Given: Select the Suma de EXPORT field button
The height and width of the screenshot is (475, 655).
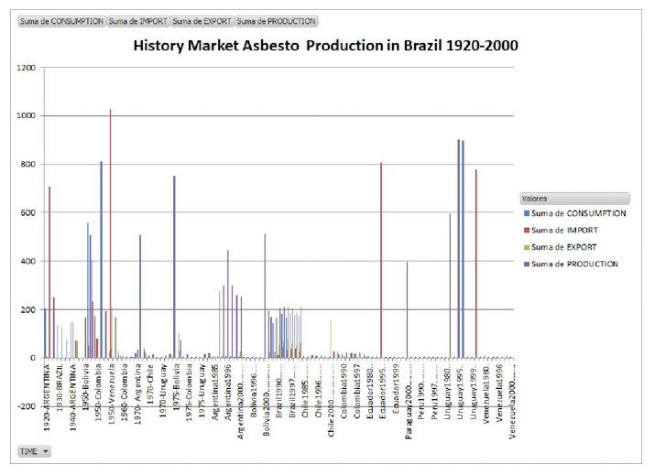Looking at the screenshot, I should tap(202, 20).
